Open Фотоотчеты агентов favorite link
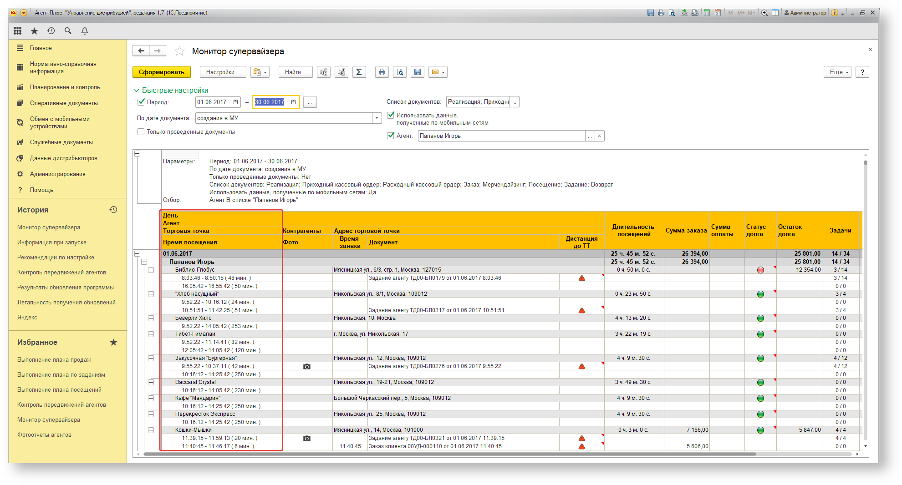Screen dimensions: 902x485 tap(44, 435)
